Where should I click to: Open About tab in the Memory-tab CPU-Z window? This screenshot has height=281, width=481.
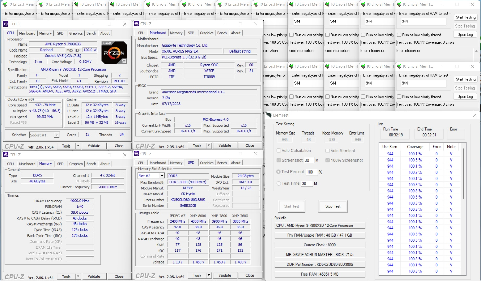pos(105,164)
